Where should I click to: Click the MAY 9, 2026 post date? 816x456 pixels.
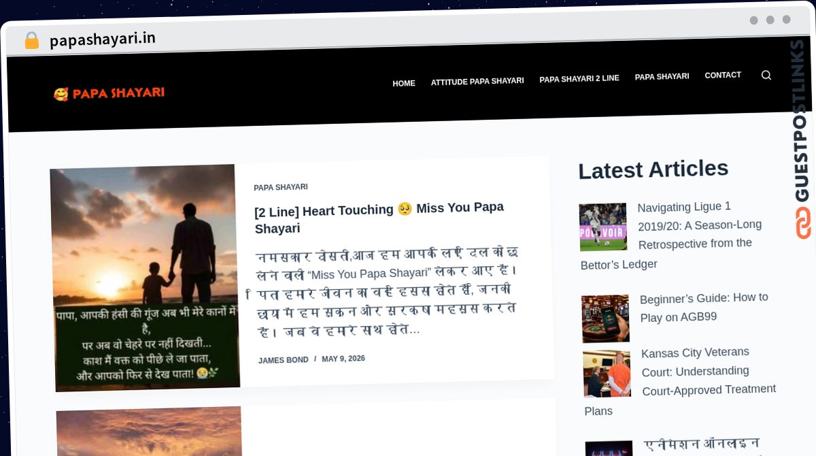click(x=343, y=359)
